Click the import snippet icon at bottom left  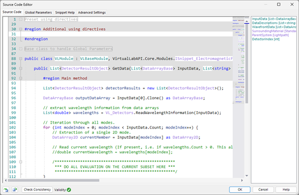coord(6,190)
